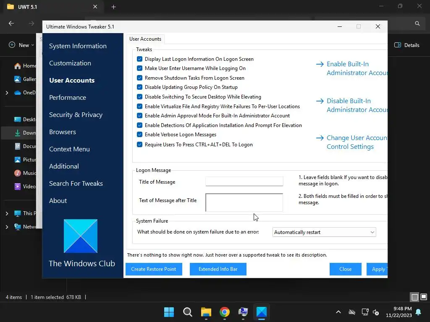Expand This PC tree node in File Explorer

click(7, 213)
